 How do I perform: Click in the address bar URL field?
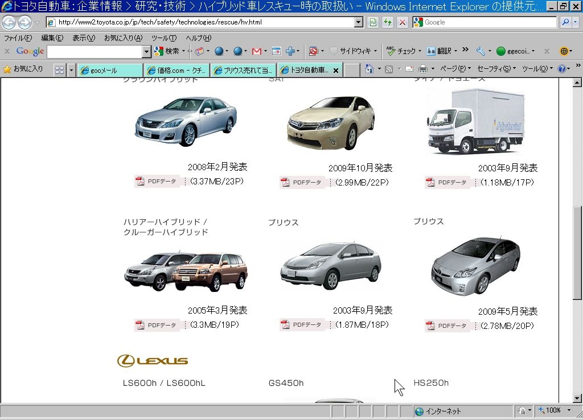[x=204, y=22]
